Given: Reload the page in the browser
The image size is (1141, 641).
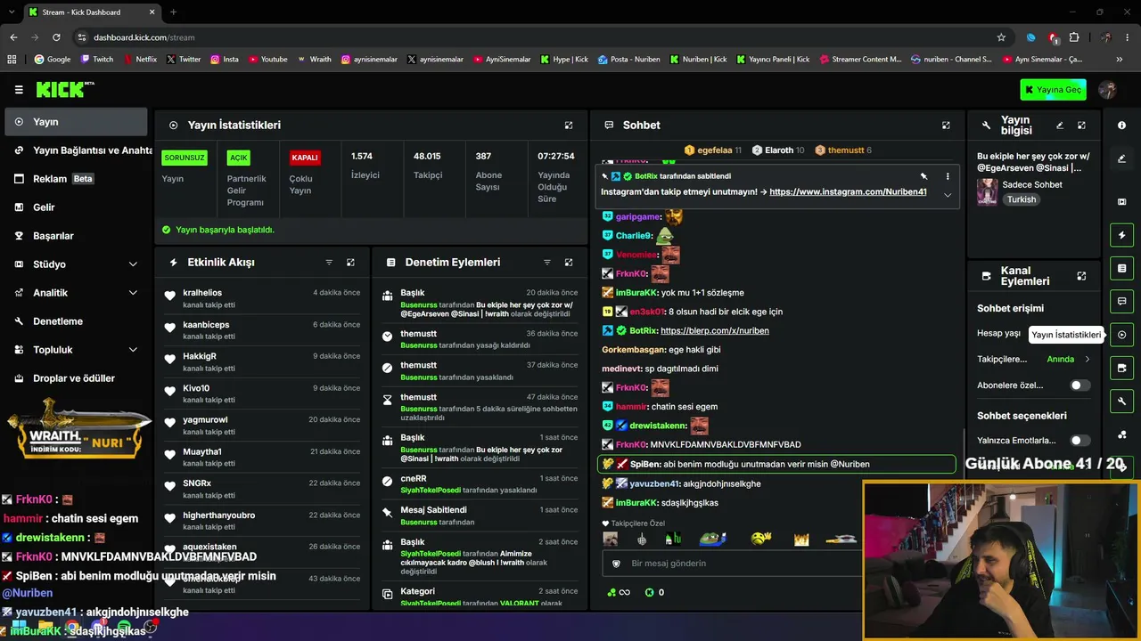Looking at the screenshot, I should (x=56, y=37).
